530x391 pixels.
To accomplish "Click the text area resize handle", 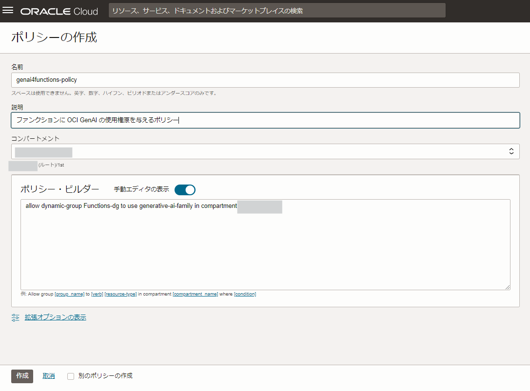I will pos(508,287).
